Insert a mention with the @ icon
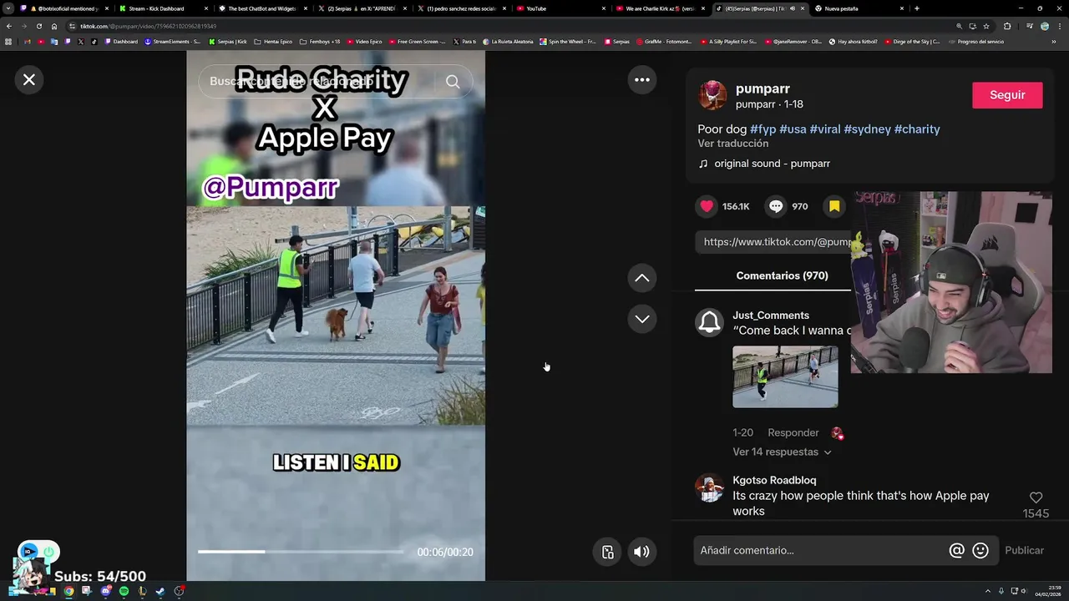Screen dimensions: 1069x601 pyautogui.click(x=957, y=550)
